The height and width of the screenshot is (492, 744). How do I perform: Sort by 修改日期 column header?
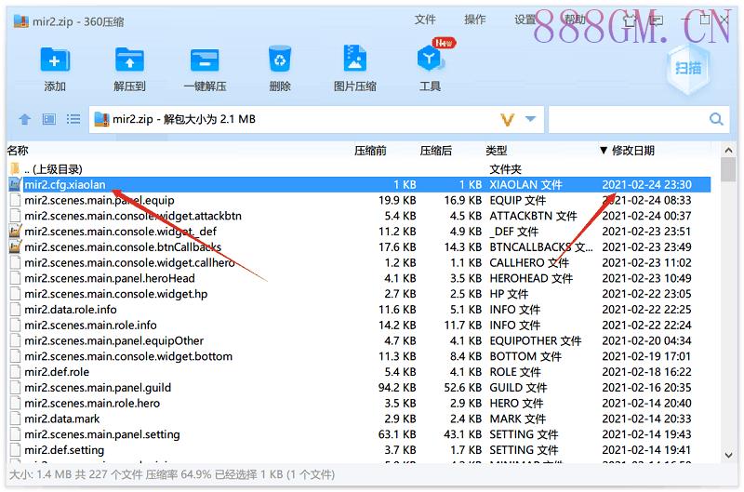click(x=633, y=151)
